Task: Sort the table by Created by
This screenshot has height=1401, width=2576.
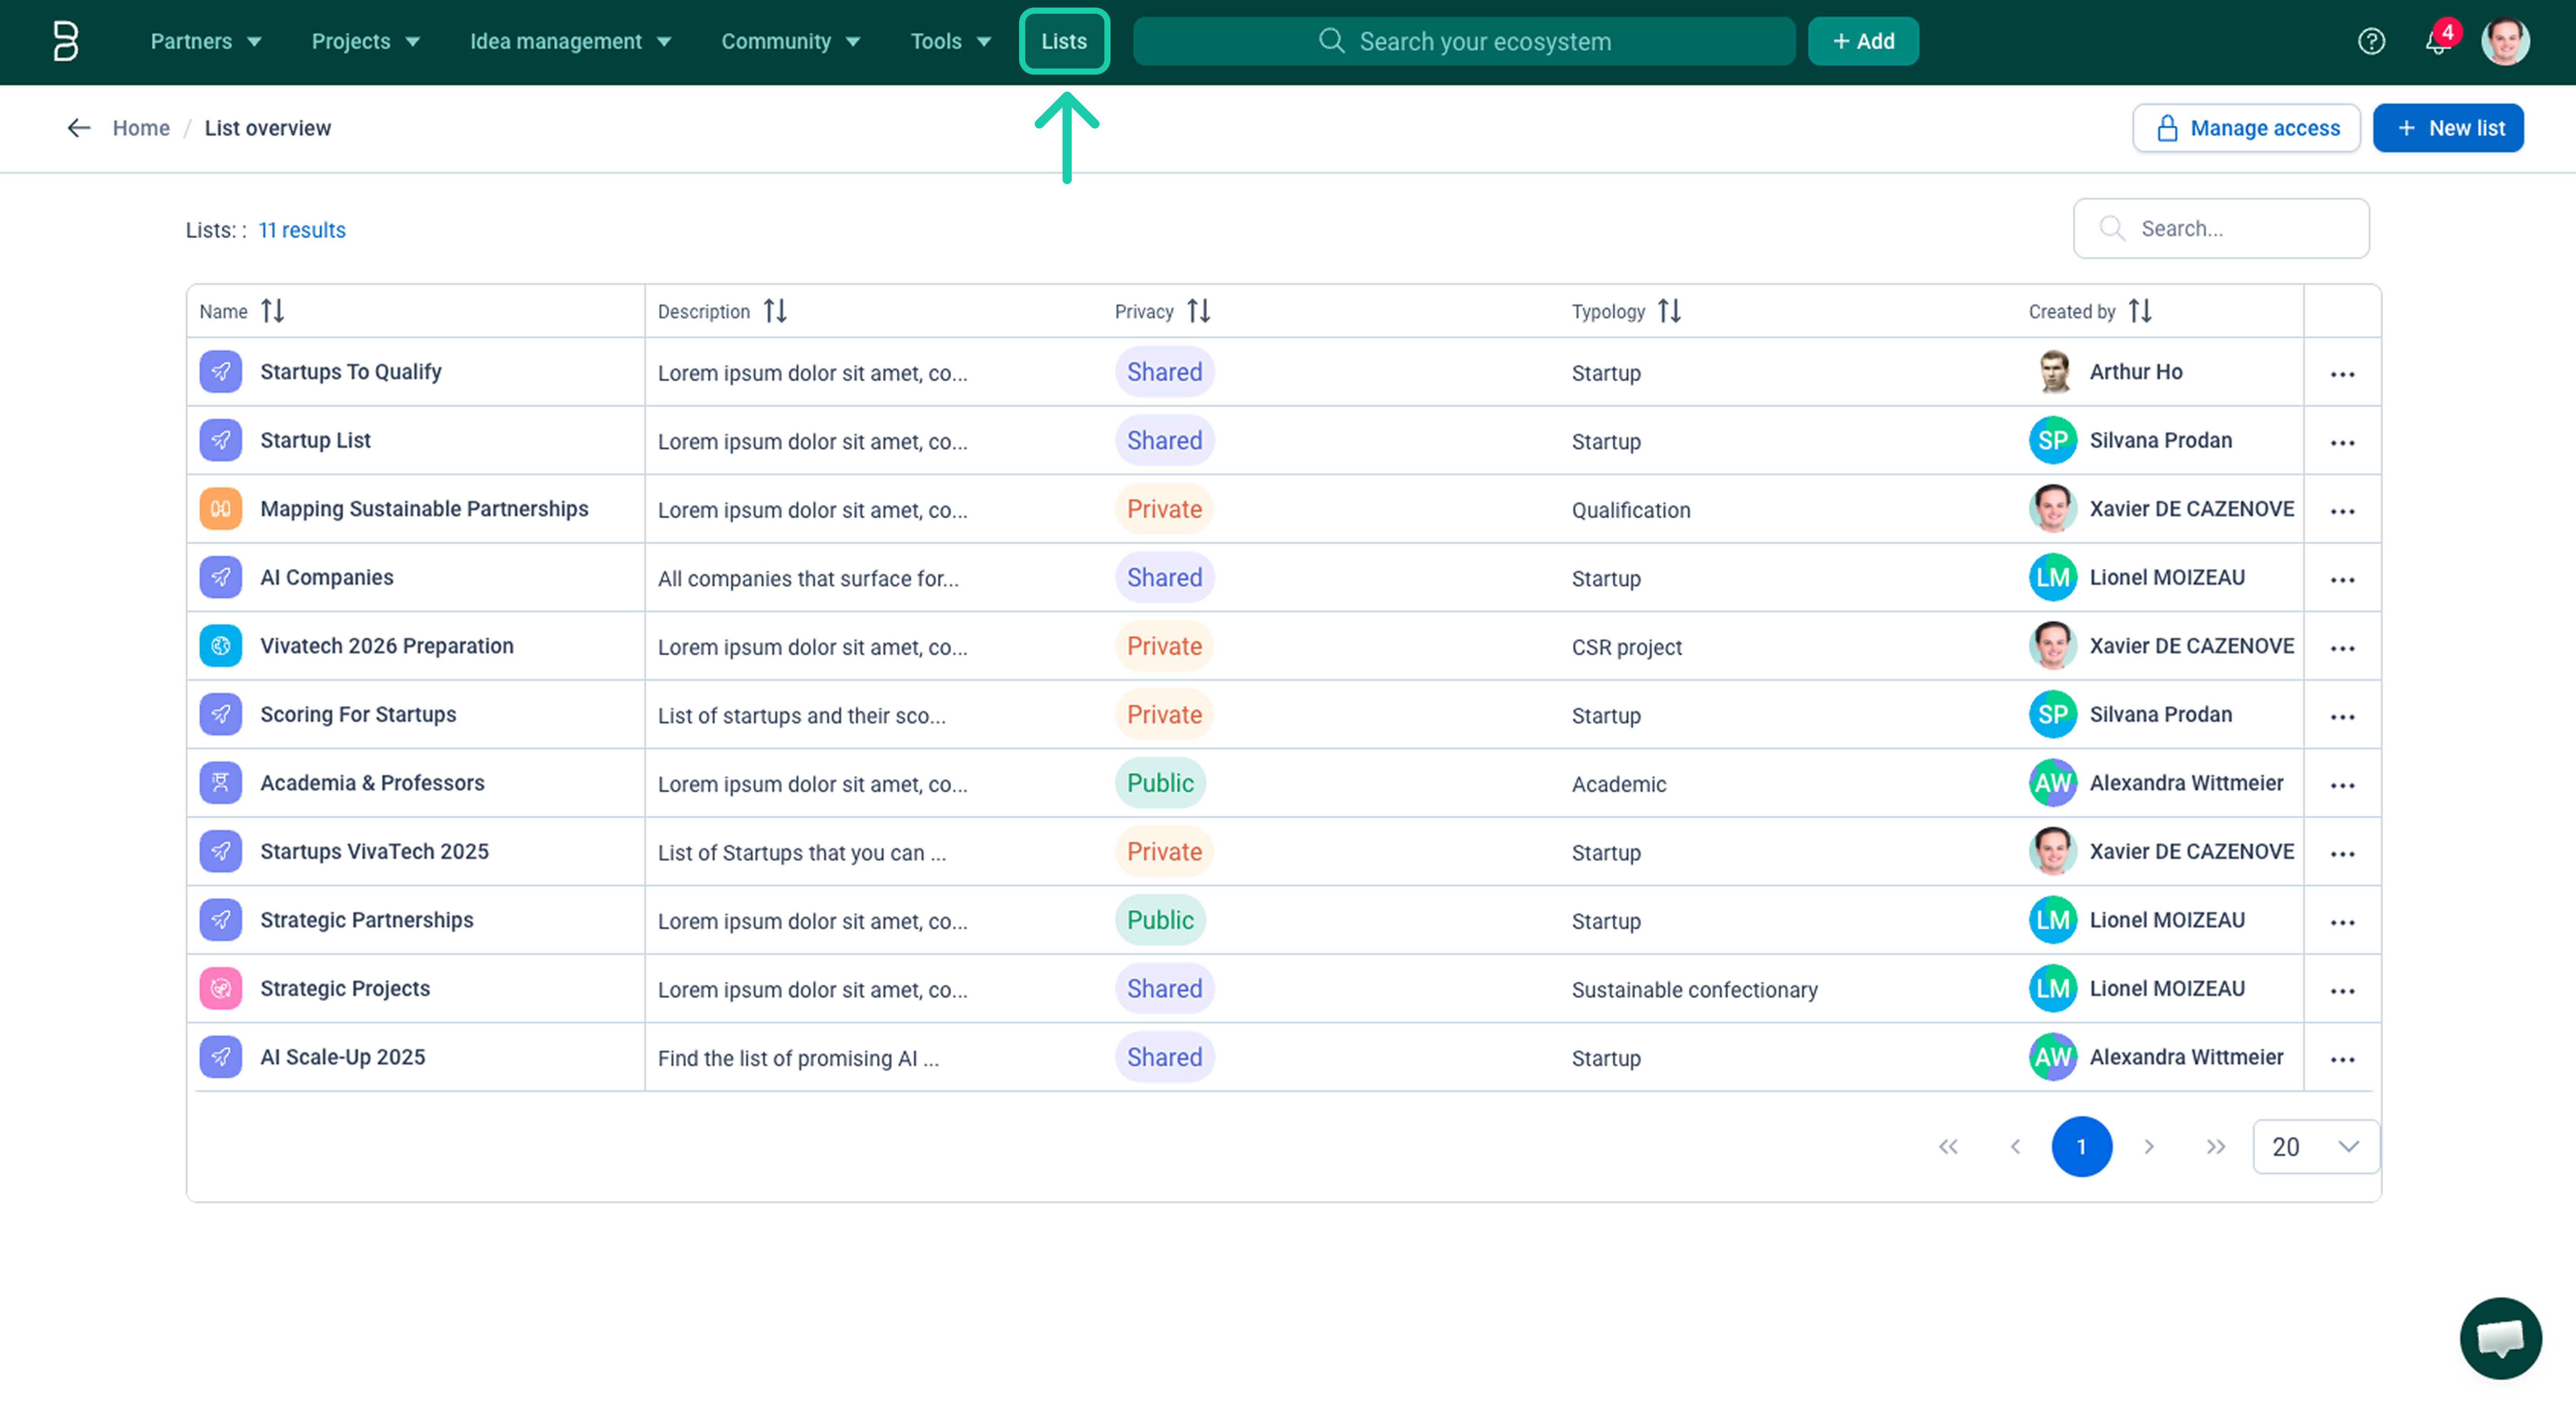Action: pyautogui.click(x=2140, y=311)
